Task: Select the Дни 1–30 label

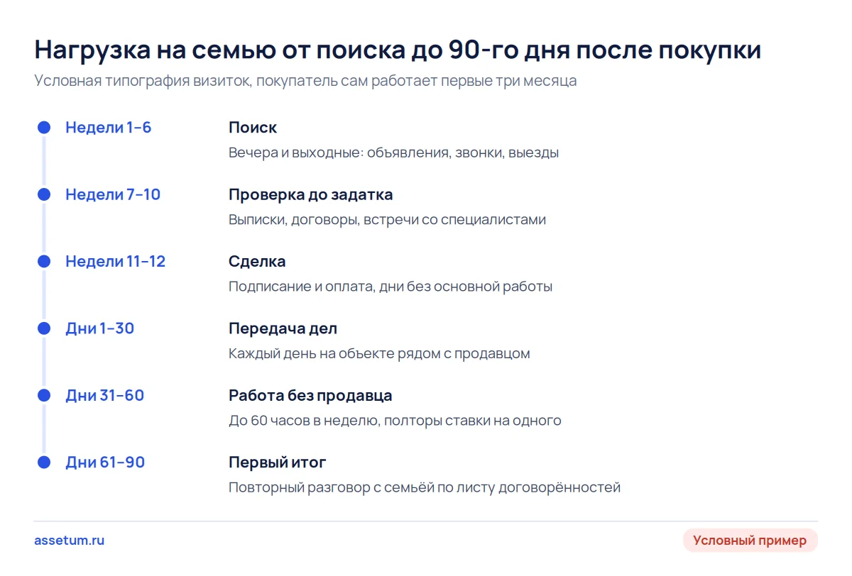Action: 100,328
